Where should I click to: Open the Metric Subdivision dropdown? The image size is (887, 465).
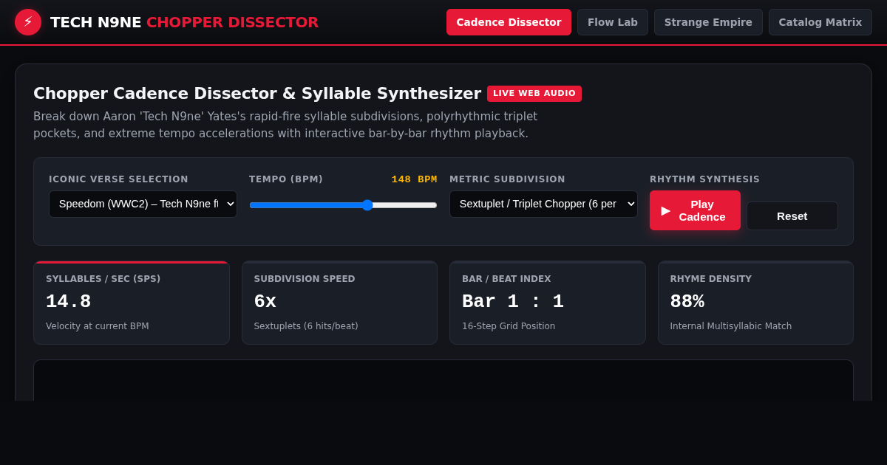click(543, 204)
